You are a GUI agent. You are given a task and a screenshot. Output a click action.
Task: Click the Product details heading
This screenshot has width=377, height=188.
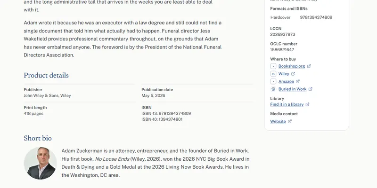(x=46, y=75)
